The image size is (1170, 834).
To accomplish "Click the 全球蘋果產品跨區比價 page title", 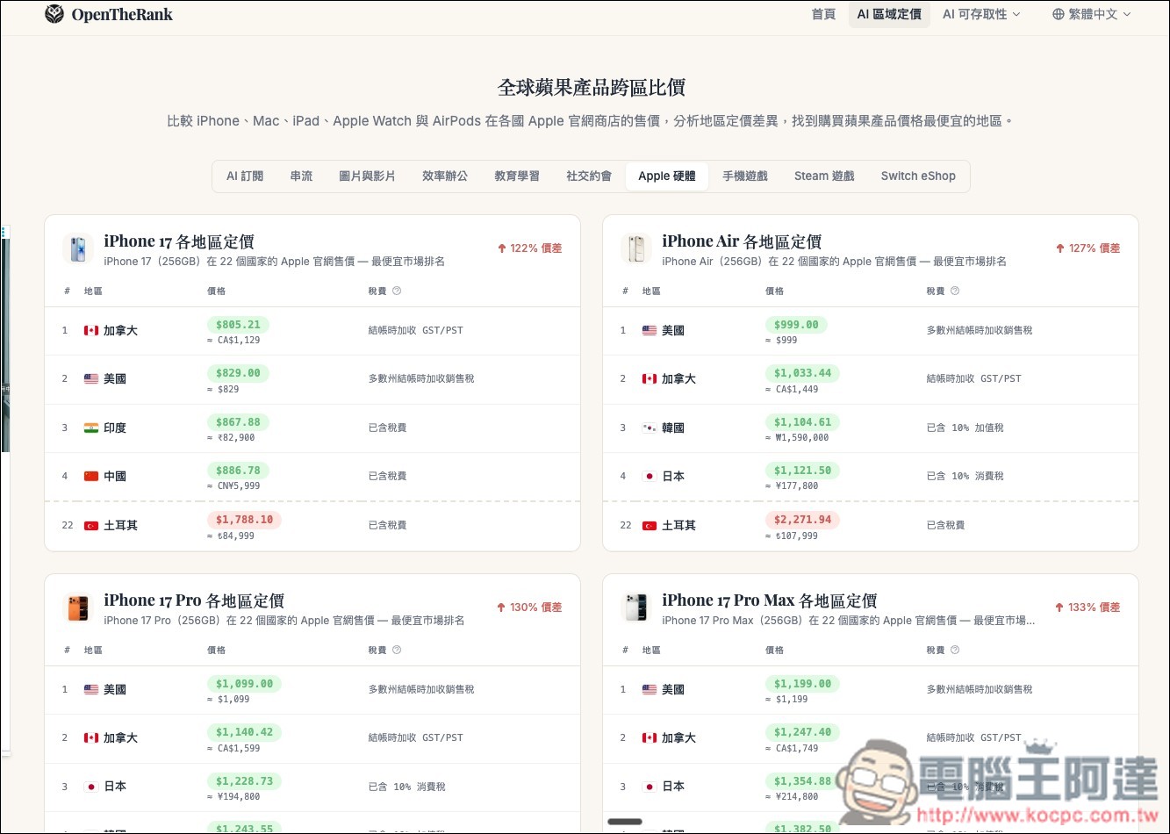I will tap(591, 88).
